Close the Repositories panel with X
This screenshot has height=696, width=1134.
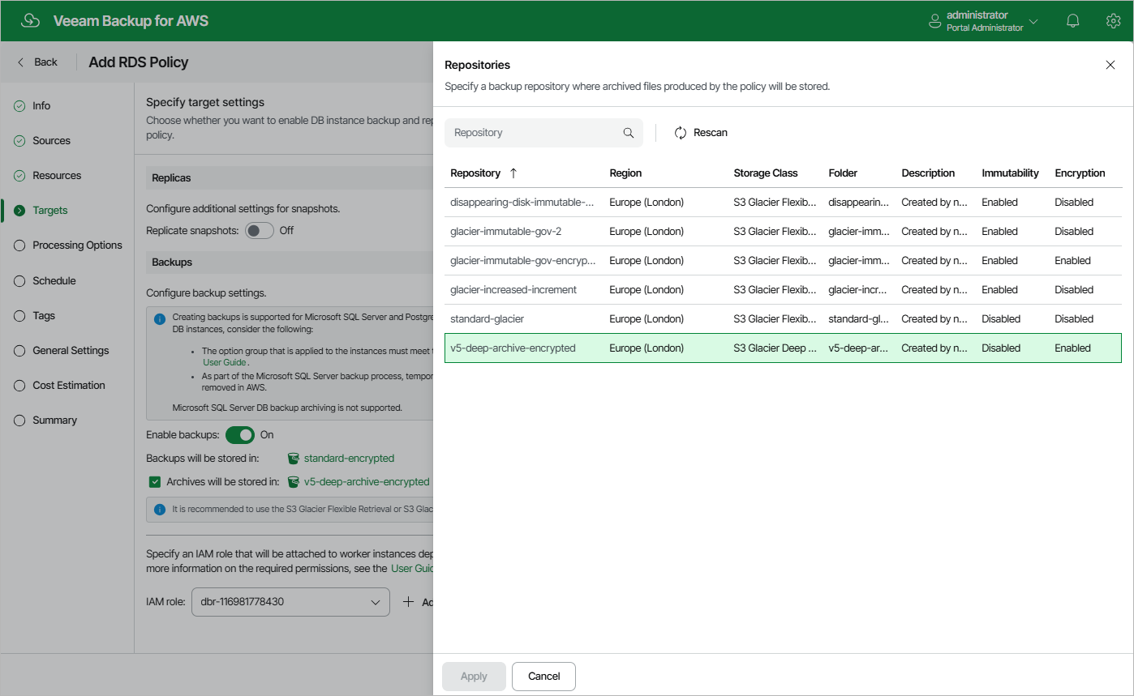pos(1110,65)
